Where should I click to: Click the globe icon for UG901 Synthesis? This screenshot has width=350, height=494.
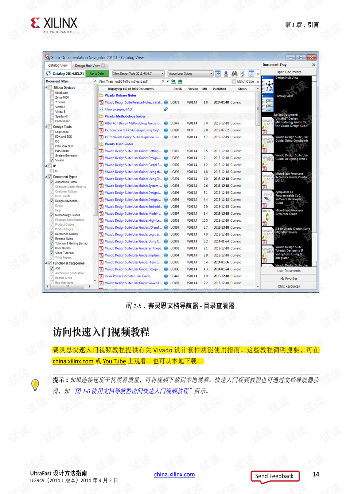(x=166, y=248)
